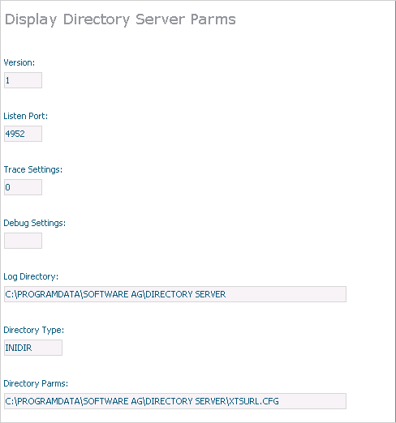Select the Directory Type label
Image resolution: width=396 pixels, height=423 pixels.
[34, 331]
